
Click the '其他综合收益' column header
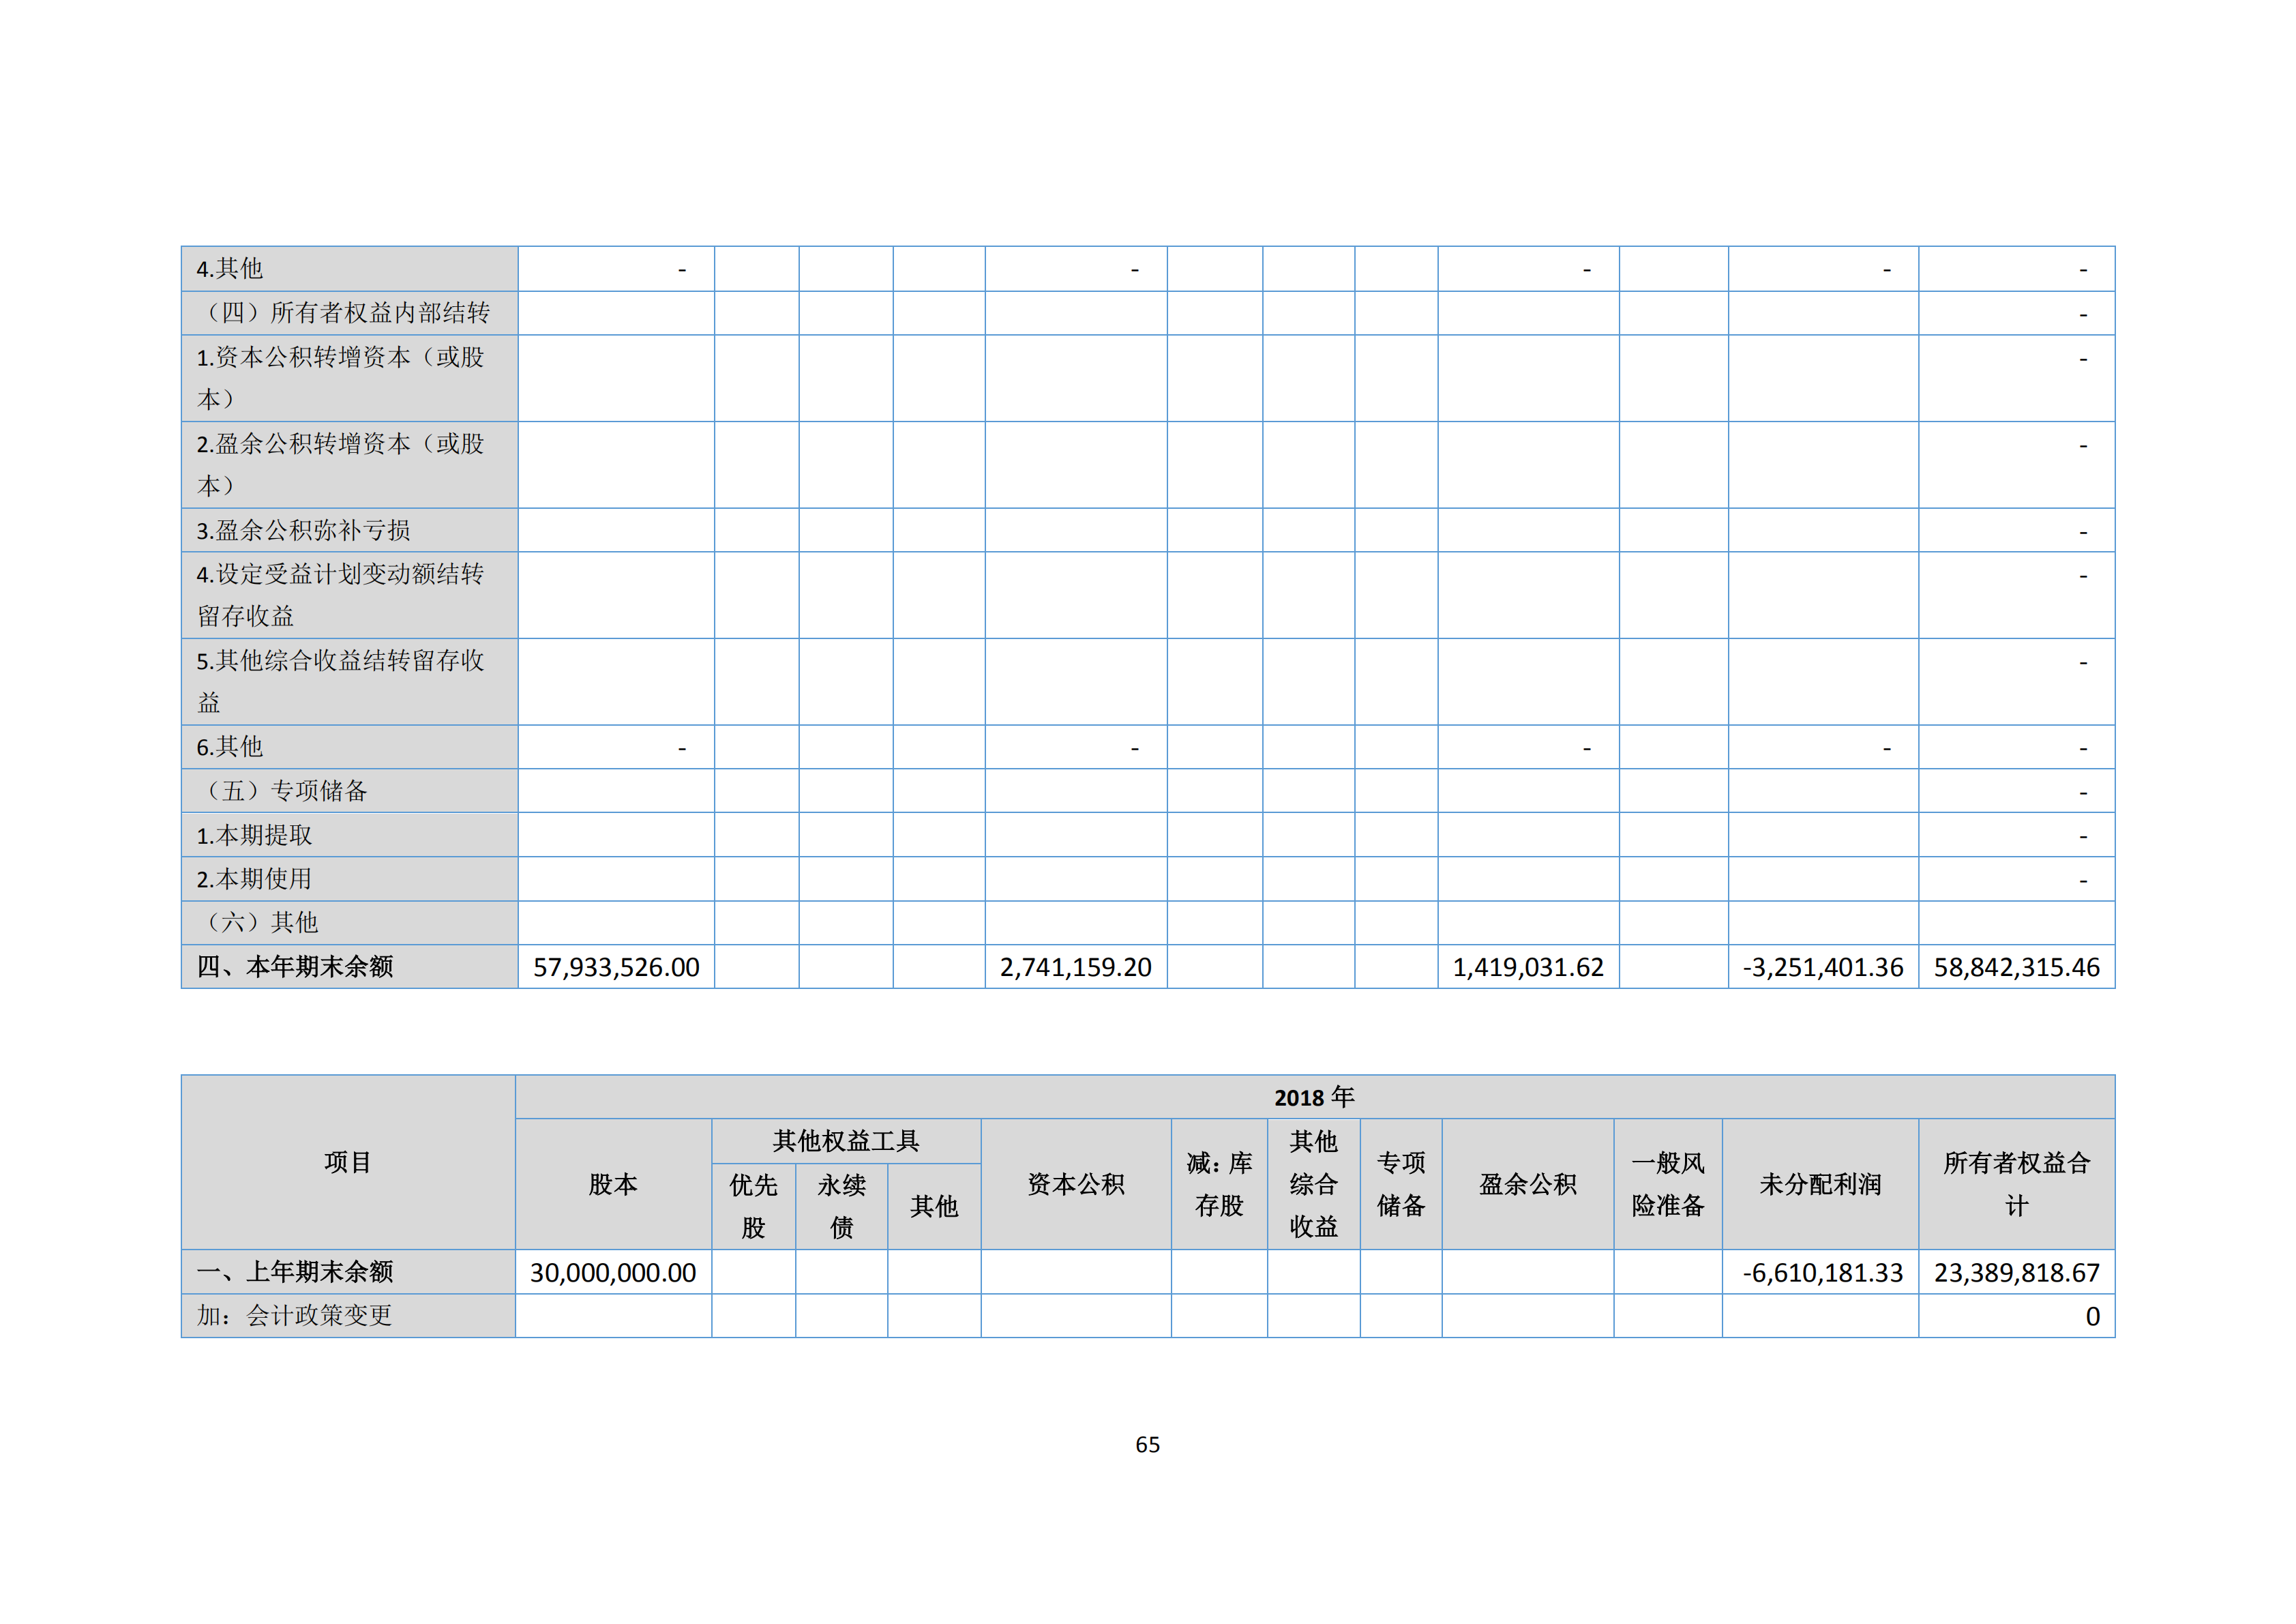(x=1313, y=1185)
